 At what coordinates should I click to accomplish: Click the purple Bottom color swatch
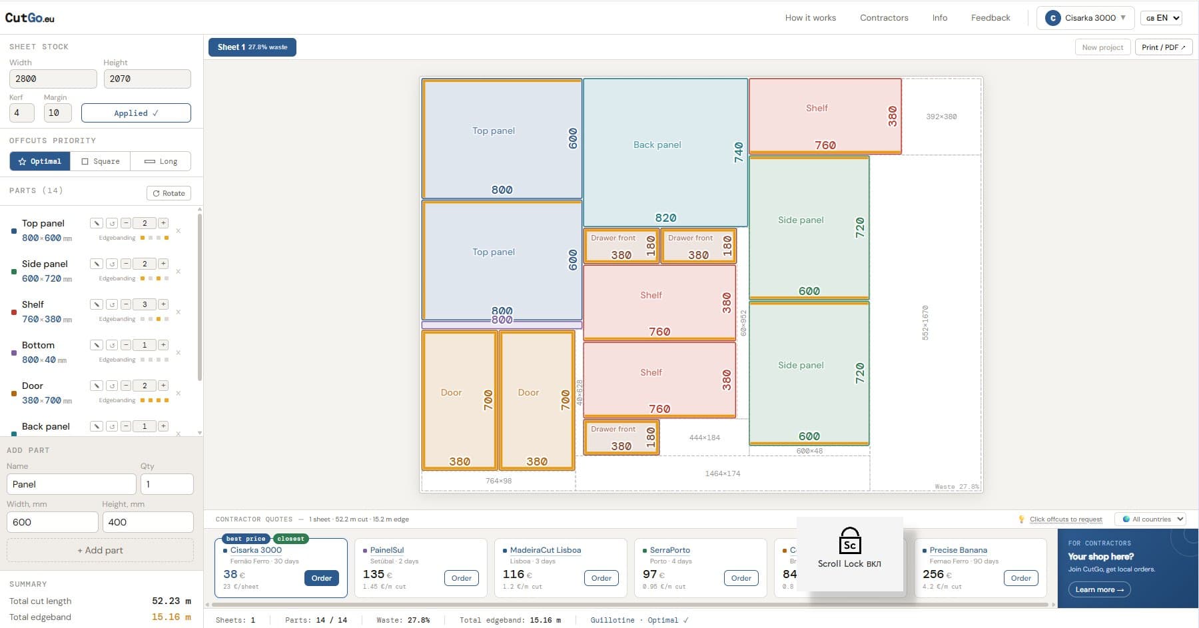(x=14, y=353)
